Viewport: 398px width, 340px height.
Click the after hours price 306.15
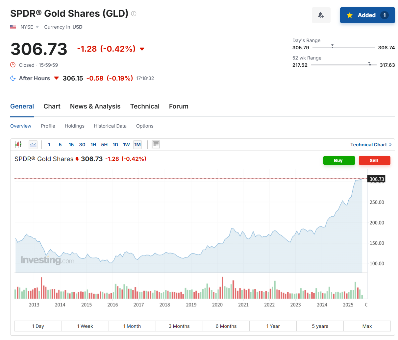tap(73, 78)
